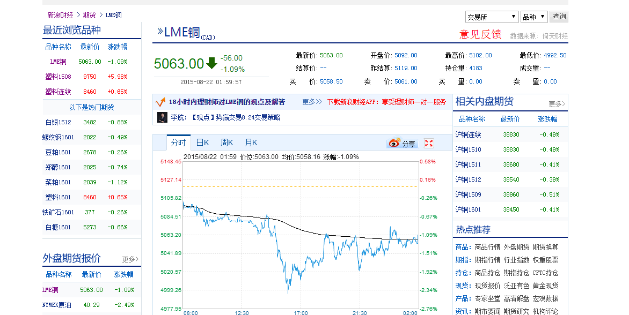This screenshot has height=315, width=629.
Task: Click 专家坐堂 link
Action: pos(487,298)
